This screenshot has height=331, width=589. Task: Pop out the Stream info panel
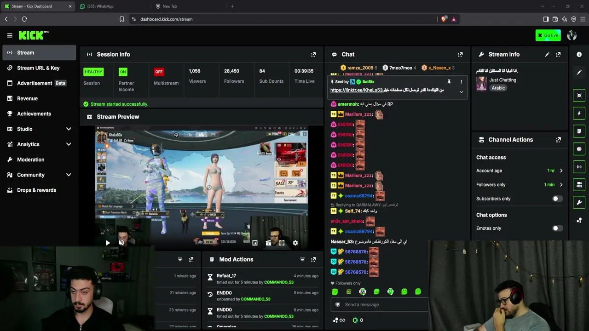click(x=558, y=54)
